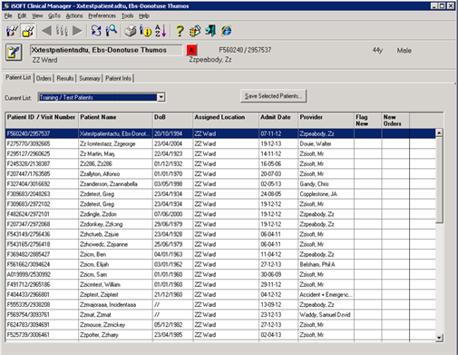Open the View menu

click(x=37, y=15)
